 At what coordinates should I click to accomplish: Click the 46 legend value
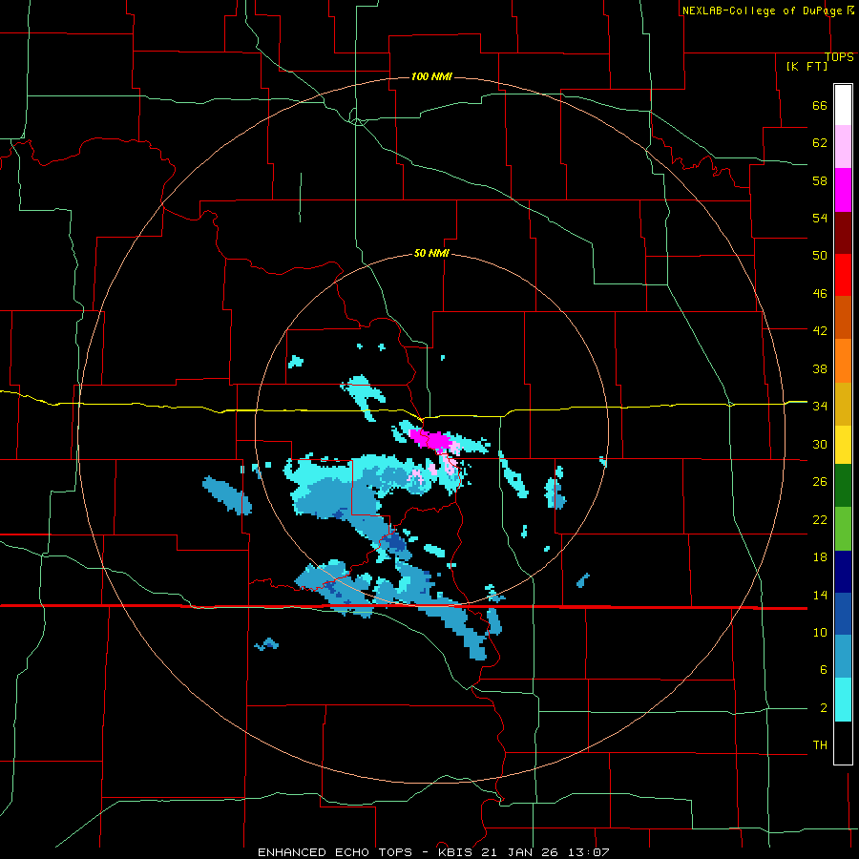(820, 294)
